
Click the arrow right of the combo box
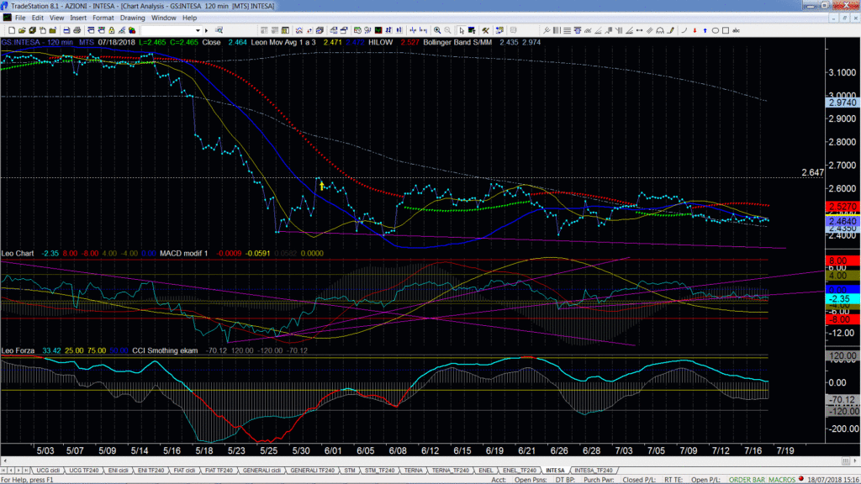click(x=207, y=31)
